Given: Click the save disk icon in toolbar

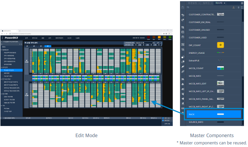Looking at the screenshot, I should (x=183, y=7).
